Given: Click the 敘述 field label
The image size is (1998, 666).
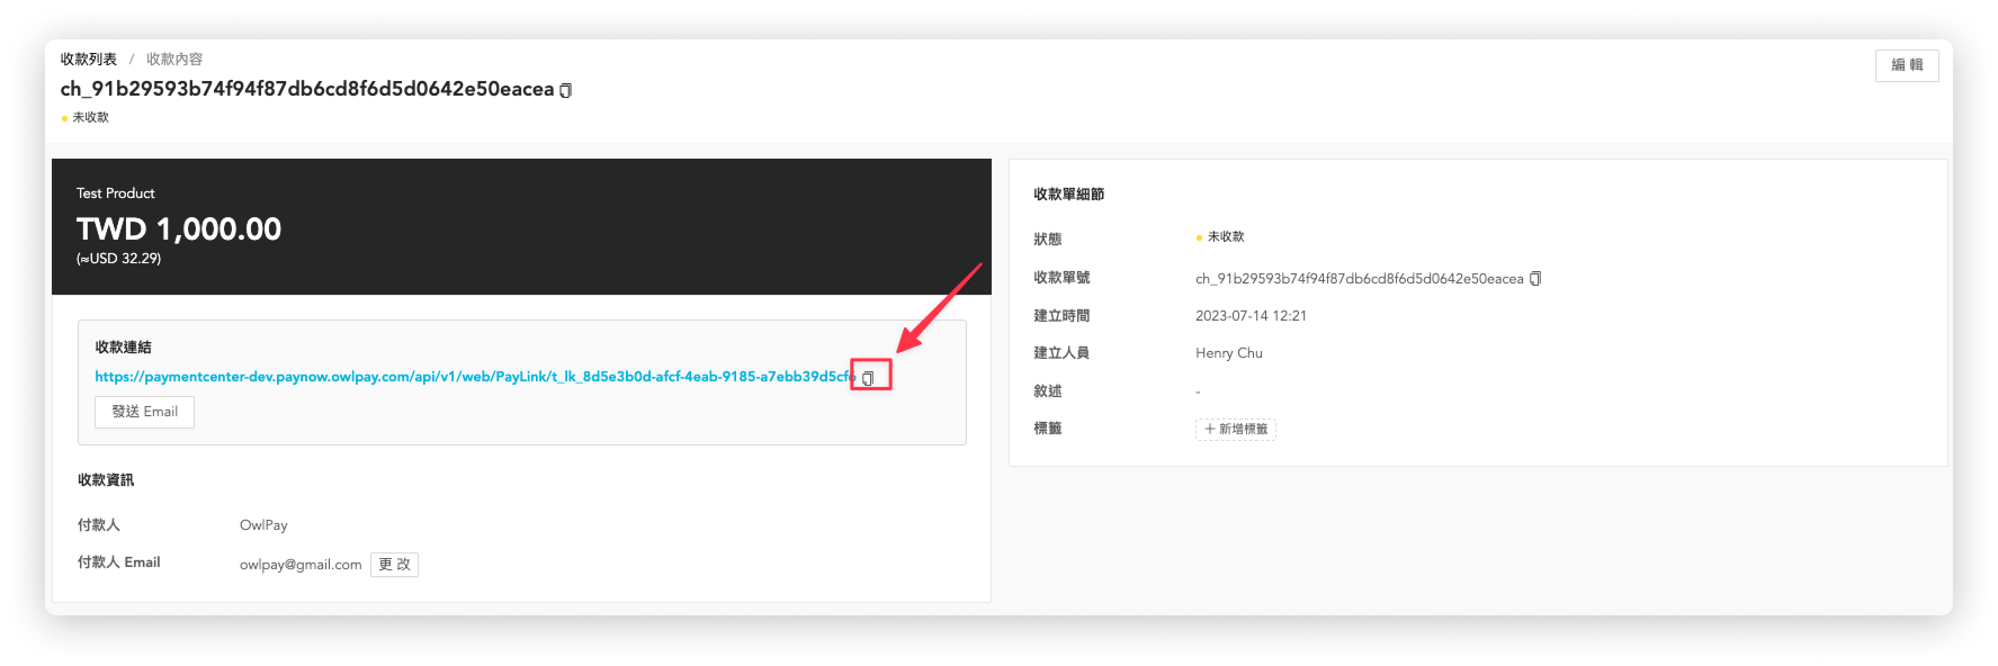Looking at the screenshot, I should [1048, 391].
